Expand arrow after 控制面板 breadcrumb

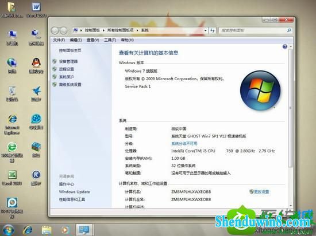(x=103, y=30)
